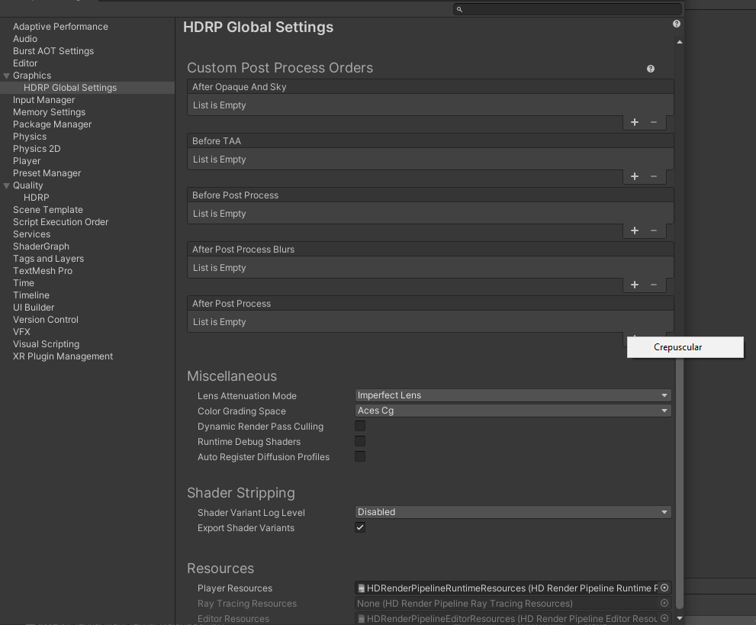Screen dimensions: 756x625
Task: Open the Shader Variant Log Level dropdown
Action: [x=512, y=511]
